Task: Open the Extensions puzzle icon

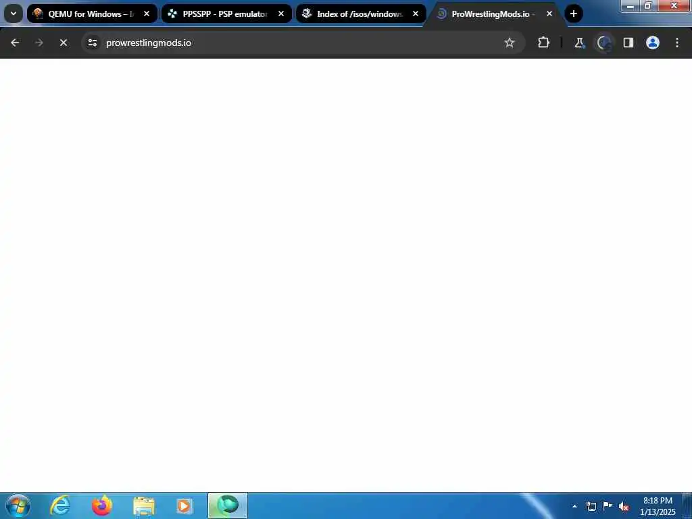Action: click(x=544, y=43)
